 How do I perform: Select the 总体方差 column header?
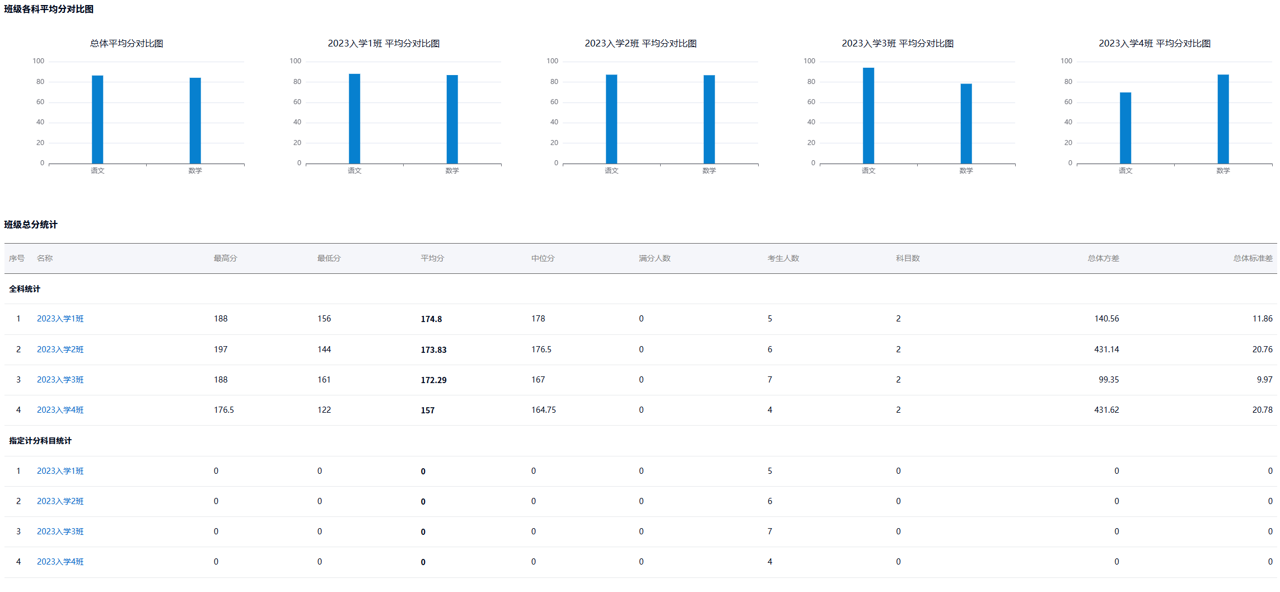tap(1103, 258)
